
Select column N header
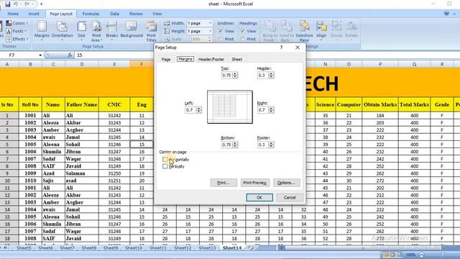(x=325, y=64)
